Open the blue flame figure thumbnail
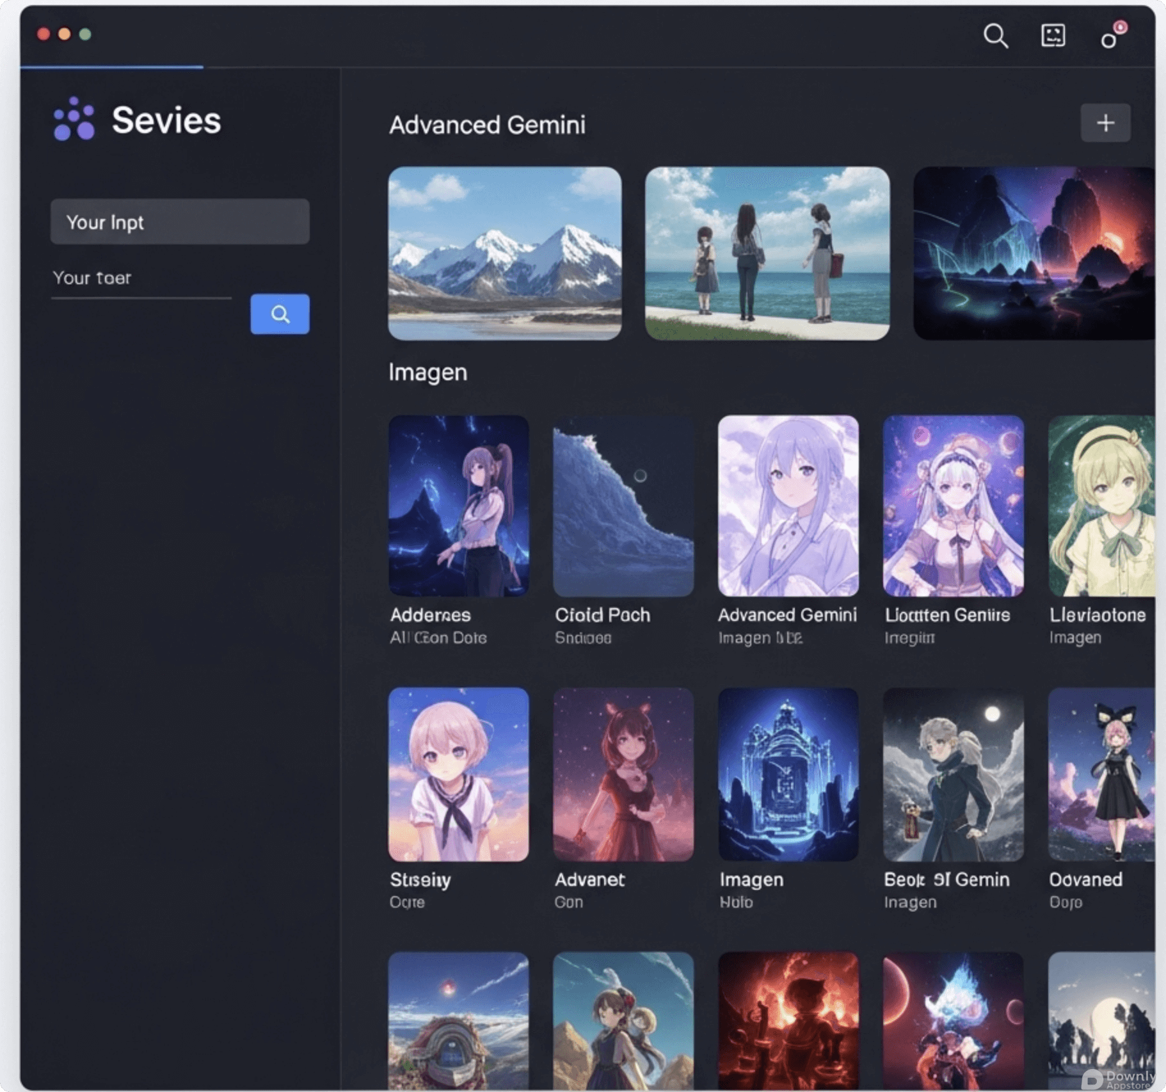This screenshot has height=1092, width=1166. [x=953, y=1021]
